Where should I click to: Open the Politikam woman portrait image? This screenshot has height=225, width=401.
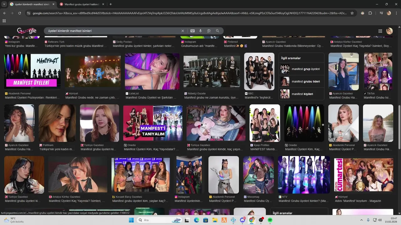[57, 123]
